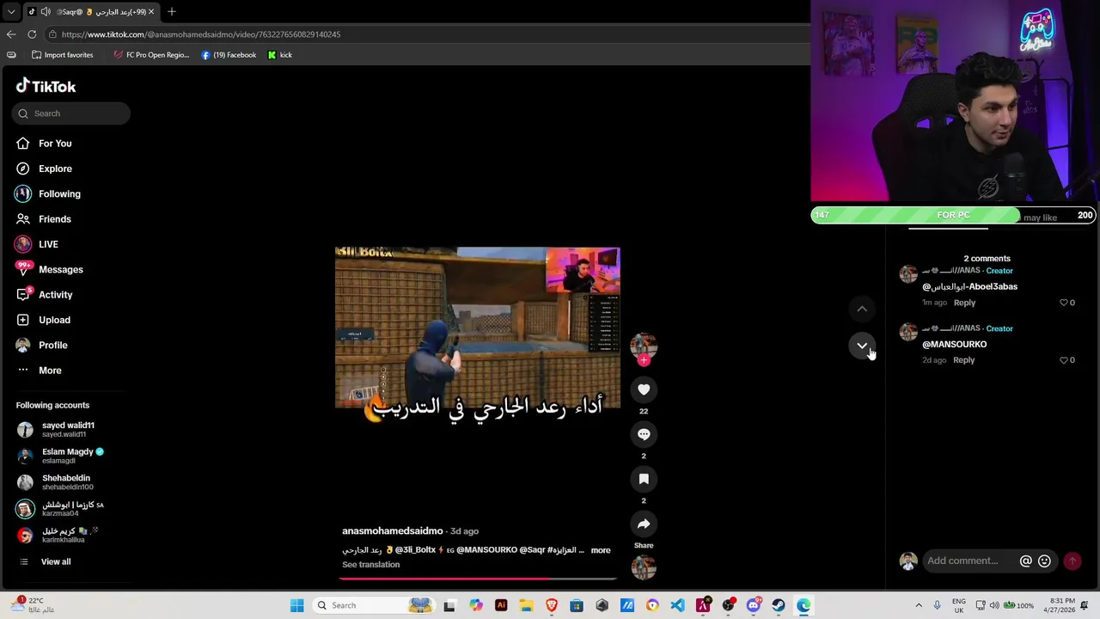Open the creator avatar beside the video

pos(644,345)
